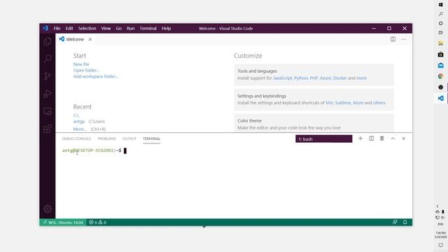Open the Extensions view

point(48,129)
